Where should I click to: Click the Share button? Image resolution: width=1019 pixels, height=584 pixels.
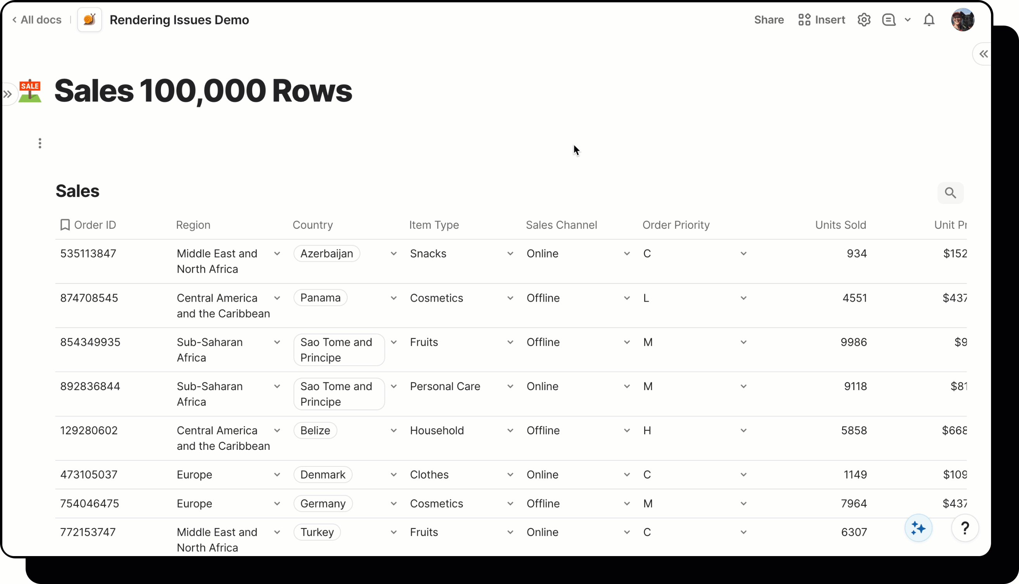[x=769, y=20]
